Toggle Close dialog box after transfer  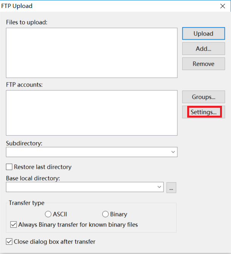click(x=9, y=242)
